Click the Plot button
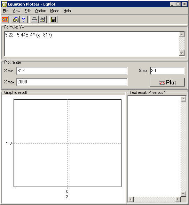 [x=167, y=82]
